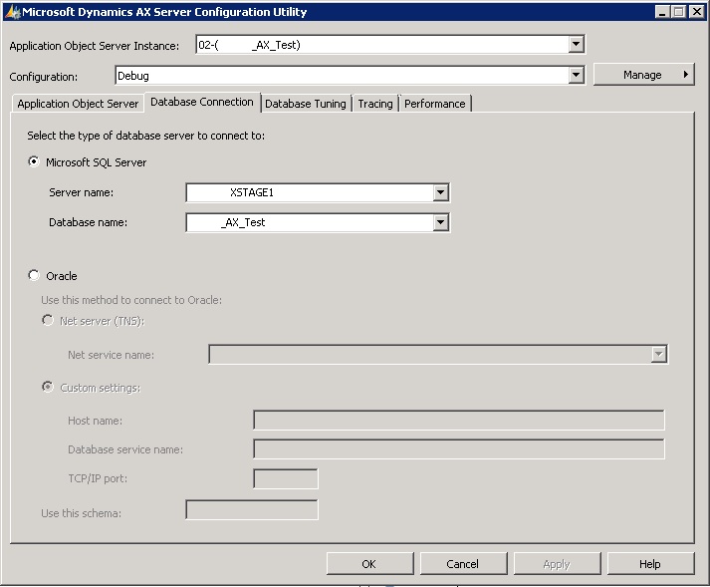Go to the Tracing tab
Image resolution: width=710 pixels, height=587 pixels.
pos(375,104)
